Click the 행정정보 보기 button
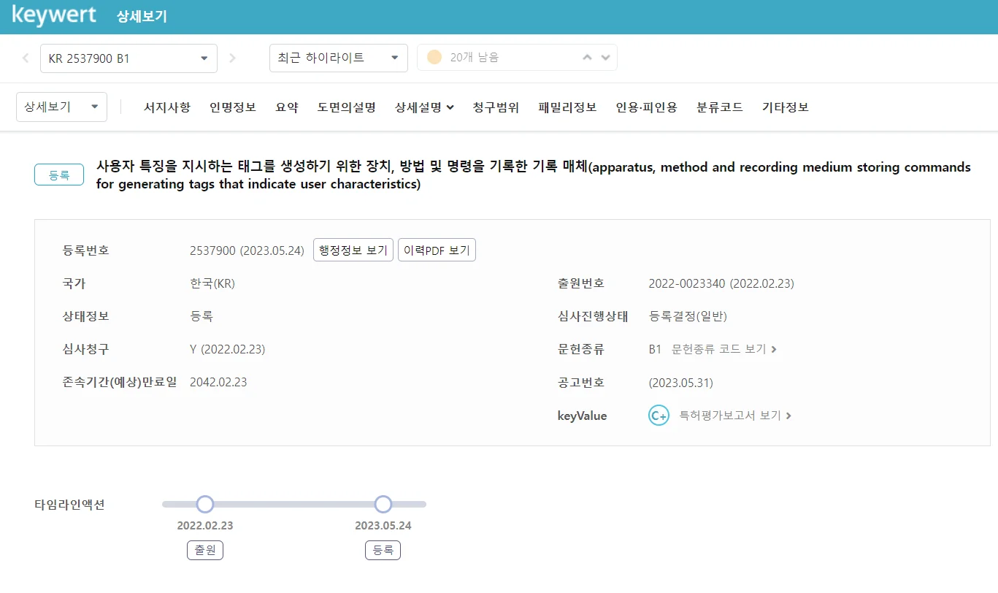The width and height of the screenshot is (998, 593). pos(353,250)
